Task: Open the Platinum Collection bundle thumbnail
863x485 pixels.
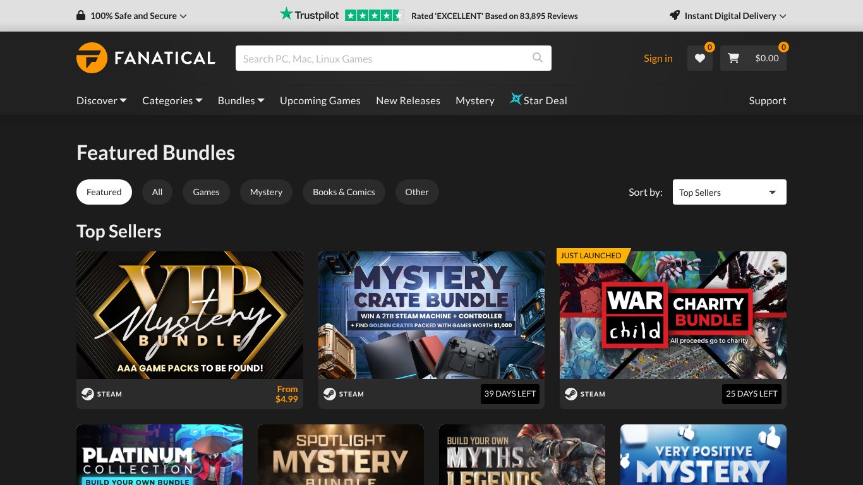Action: tap(159, 455)
